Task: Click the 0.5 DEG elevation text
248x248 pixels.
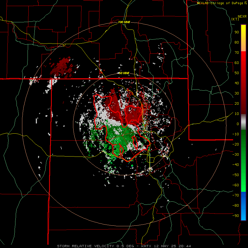Action: click(125, 246)
